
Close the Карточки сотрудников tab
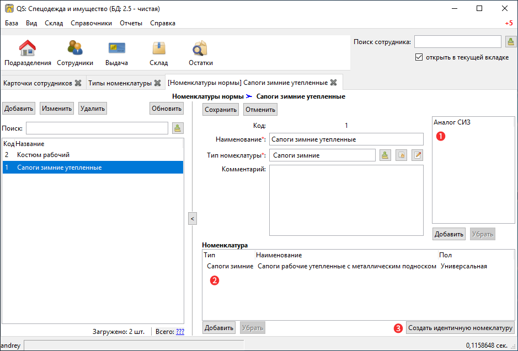(x=78, y=83)
